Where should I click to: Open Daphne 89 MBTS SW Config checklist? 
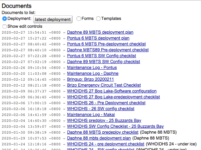coord(104,62)
